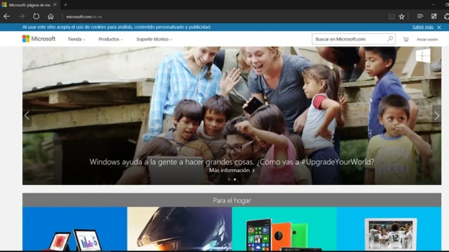Reload the page with the refresh icon

36,16
